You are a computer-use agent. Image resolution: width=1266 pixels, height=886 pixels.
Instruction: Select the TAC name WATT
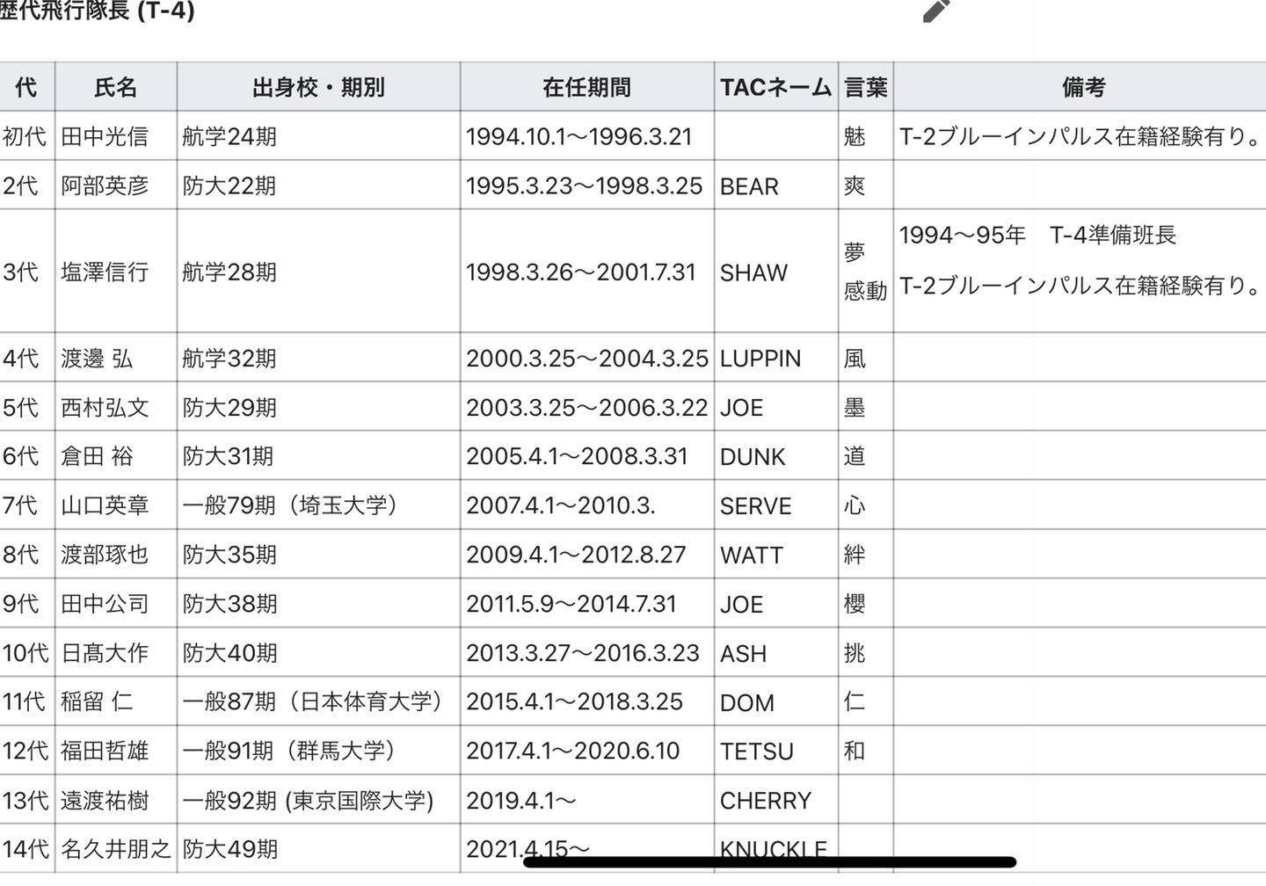[751, 556]
